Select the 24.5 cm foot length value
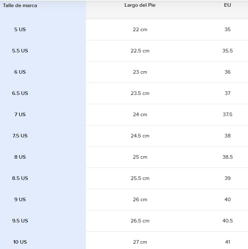The image size is (248, 249). tap(140, 136)
